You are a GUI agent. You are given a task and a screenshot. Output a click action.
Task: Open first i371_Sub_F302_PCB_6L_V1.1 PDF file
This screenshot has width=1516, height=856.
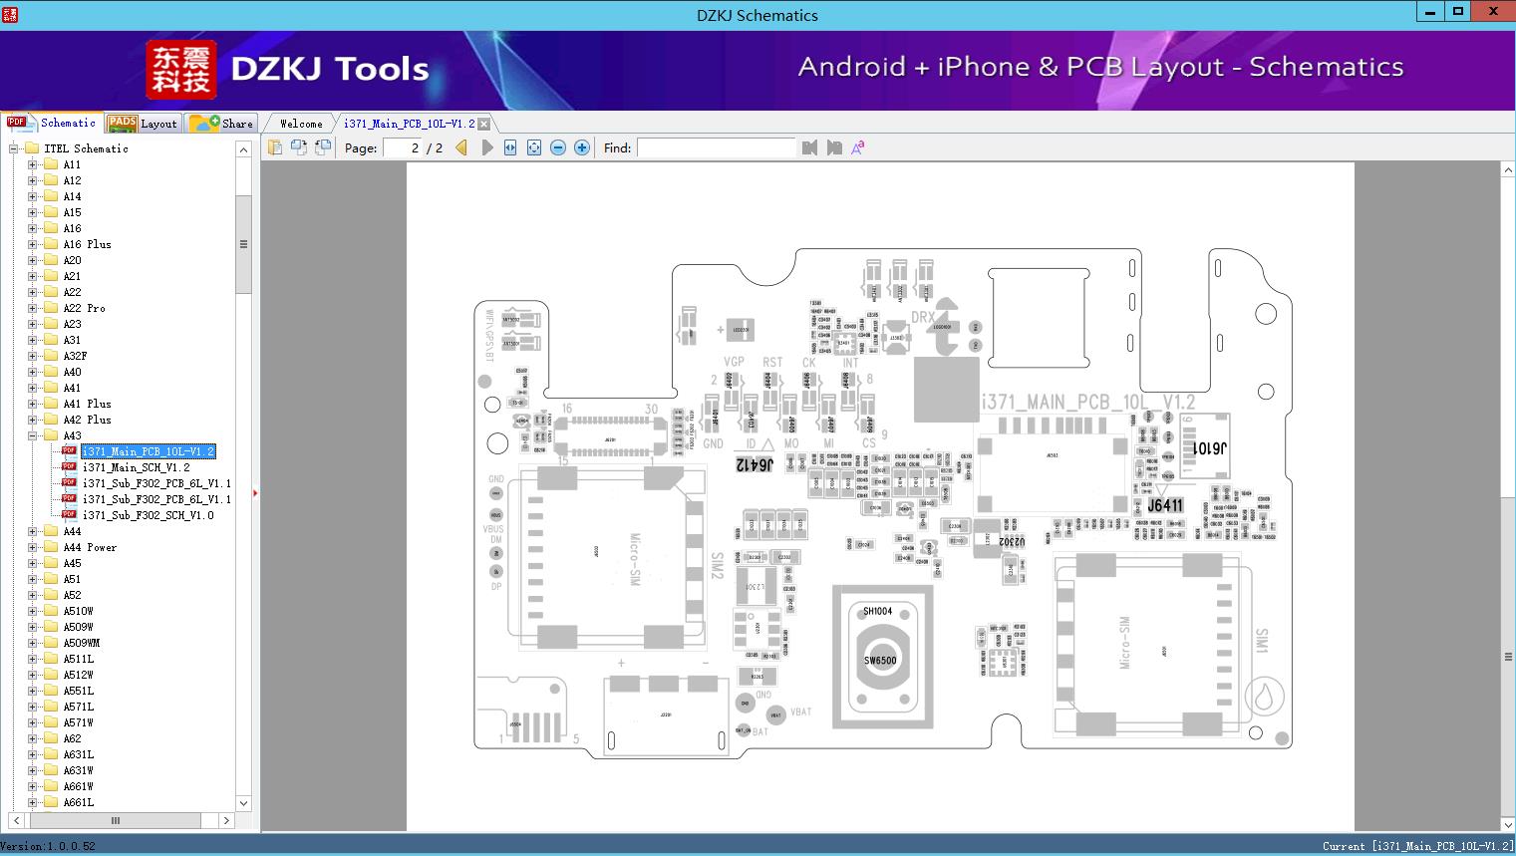156,483
